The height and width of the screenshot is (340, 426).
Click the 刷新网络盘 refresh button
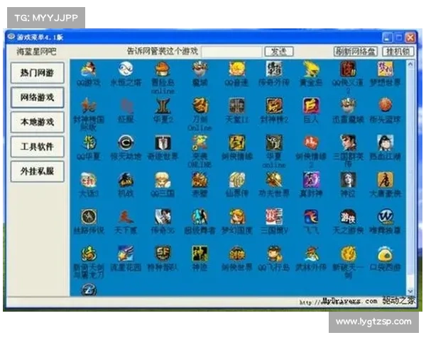tap(356, 52)
